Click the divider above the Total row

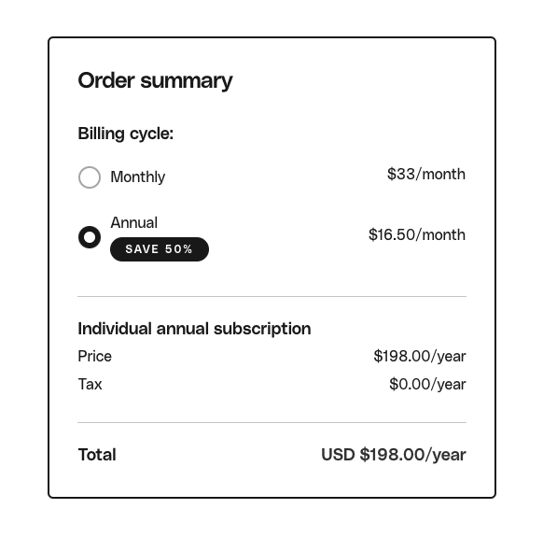click(x=272, y=423)
